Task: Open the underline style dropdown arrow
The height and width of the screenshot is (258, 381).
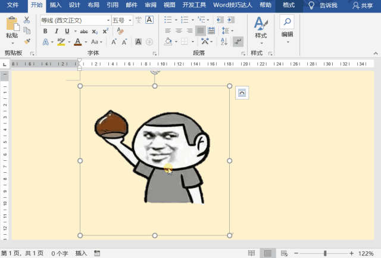Action: 72,31
